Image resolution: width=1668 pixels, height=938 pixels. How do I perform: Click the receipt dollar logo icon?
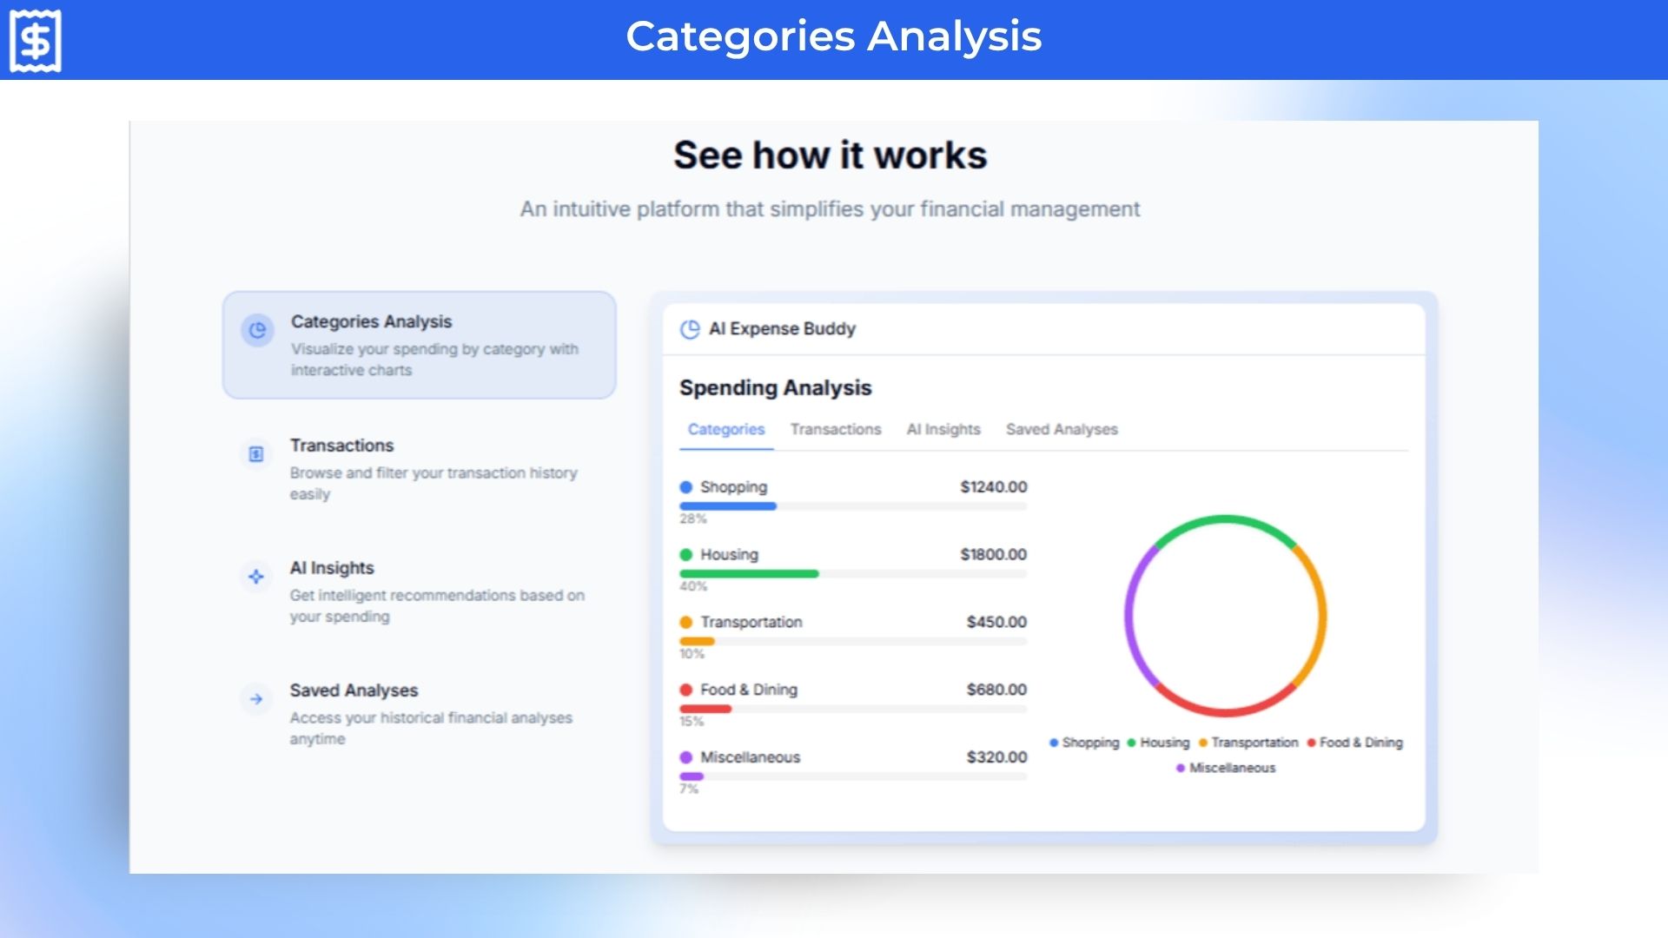[x=36, y=40]
